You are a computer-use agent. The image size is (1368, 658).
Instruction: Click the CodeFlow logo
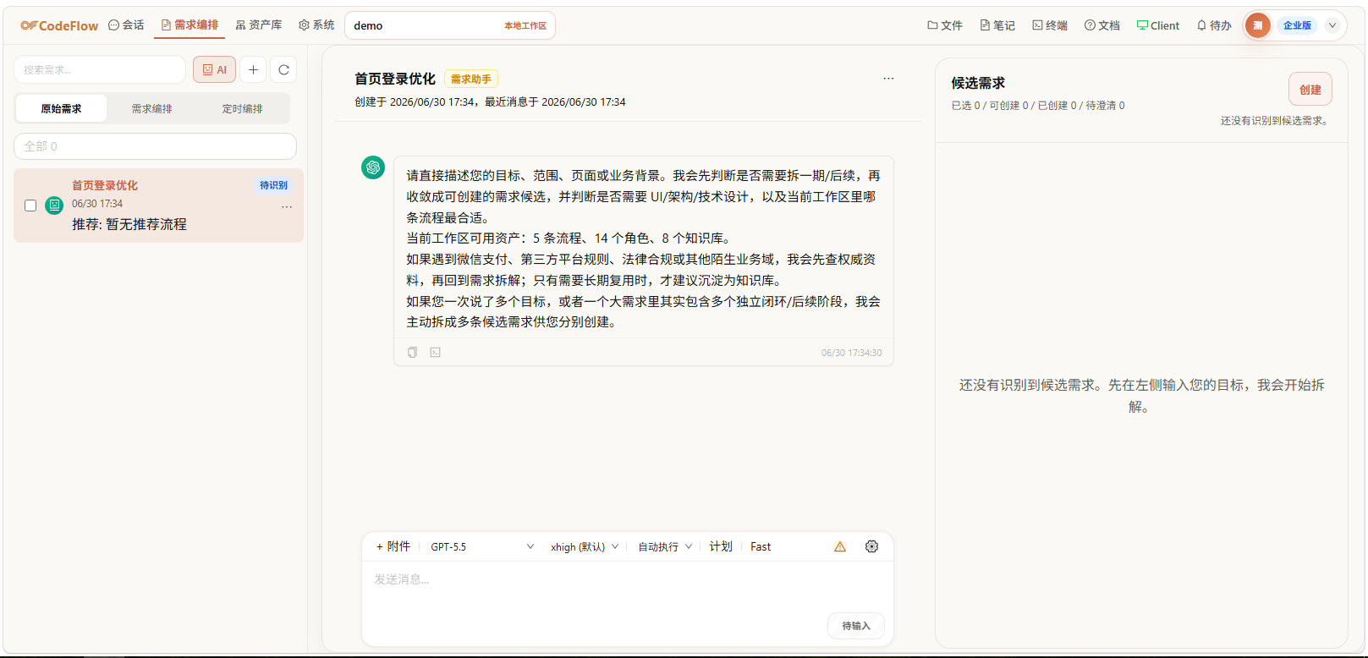coord(59,25)
